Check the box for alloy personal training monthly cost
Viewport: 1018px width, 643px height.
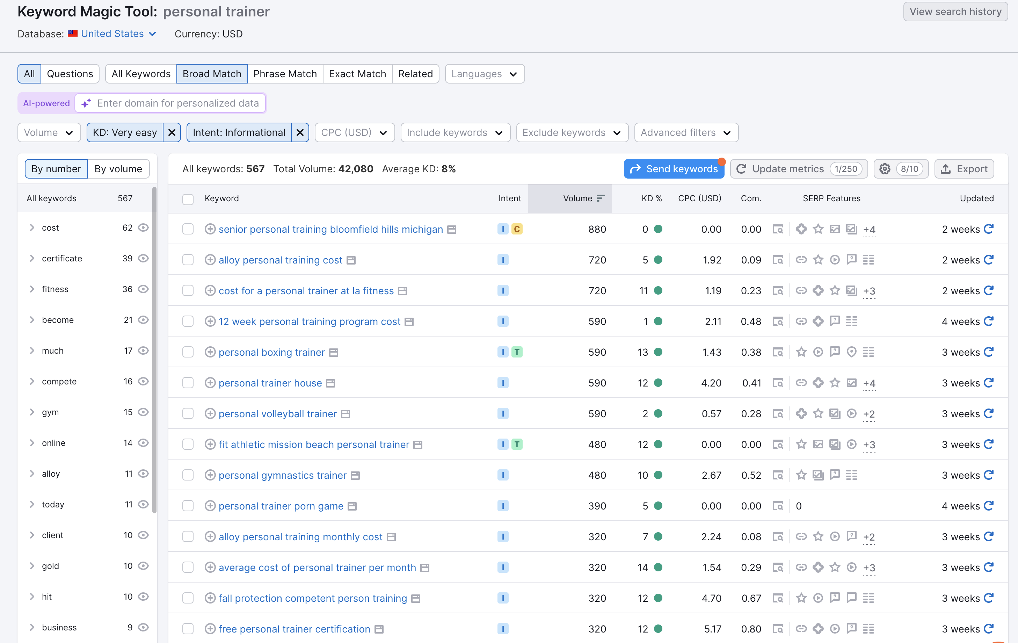tap(188, 537)
